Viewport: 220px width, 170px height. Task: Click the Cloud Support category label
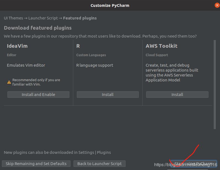pos(157,55)
